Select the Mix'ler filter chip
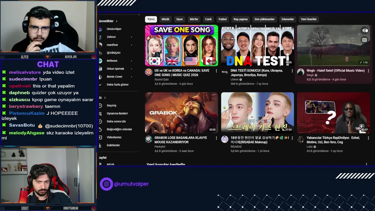The width and height of the screenshot is (375, 211). click(x=194, y=19)
